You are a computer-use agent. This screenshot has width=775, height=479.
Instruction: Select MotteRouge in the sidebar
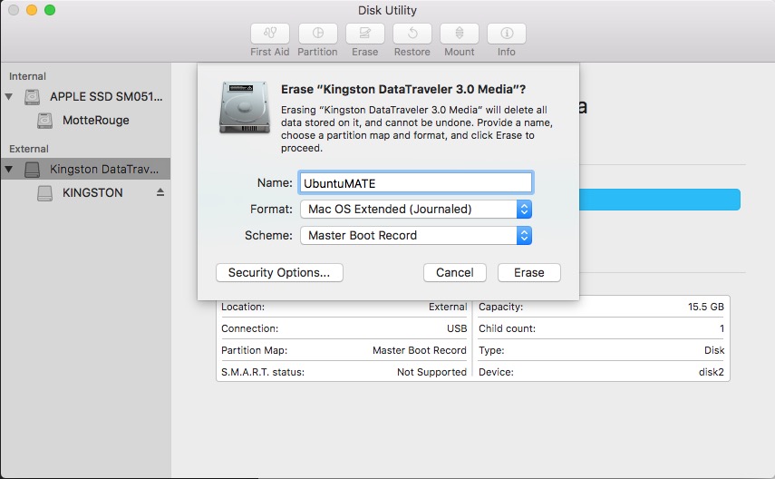pyautogui.click(x=96, y=121)
